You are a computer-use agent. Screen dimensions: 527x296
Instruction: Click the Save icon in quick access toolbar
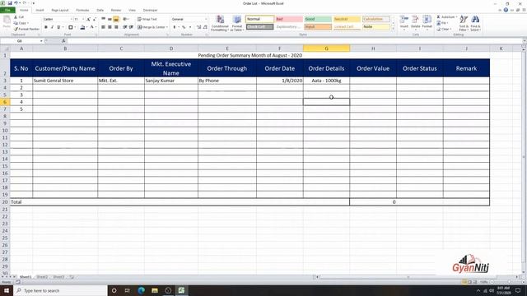click(x=9, y=3)
